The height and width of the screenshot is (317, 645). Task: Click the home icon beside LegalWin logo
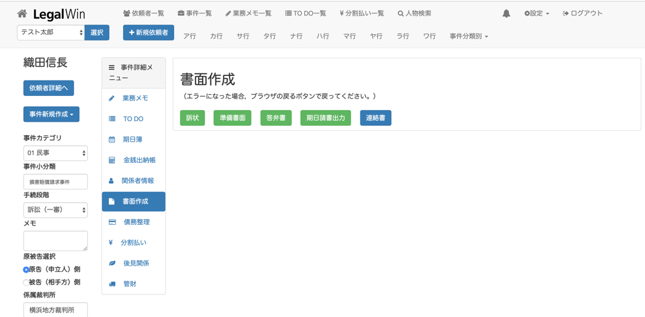pyautogui.click(x=22, y=14)
